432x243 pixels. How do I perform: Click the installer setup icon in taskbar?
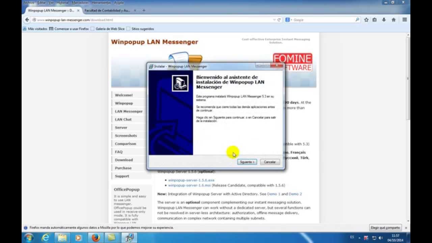pyautogui.click(x=129, y=238)
